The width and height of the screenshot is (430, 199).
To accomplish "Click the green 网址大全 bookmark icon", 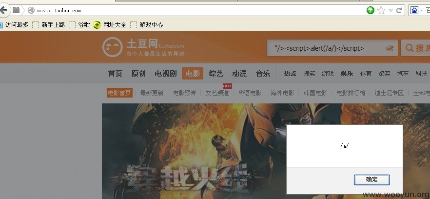I will point(97,25).
